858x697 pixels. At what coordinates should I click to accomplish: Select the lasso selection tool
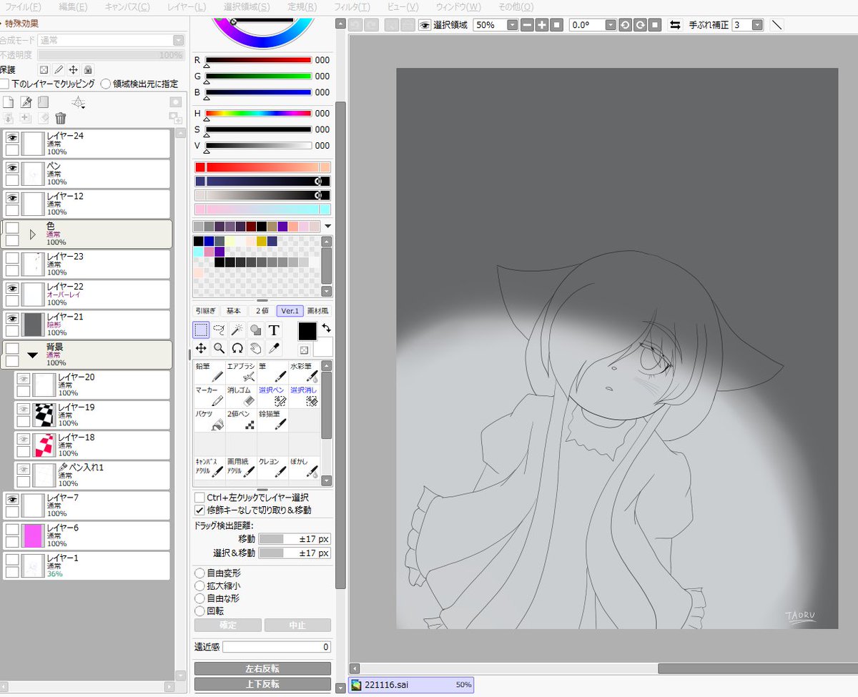[220, 330]
